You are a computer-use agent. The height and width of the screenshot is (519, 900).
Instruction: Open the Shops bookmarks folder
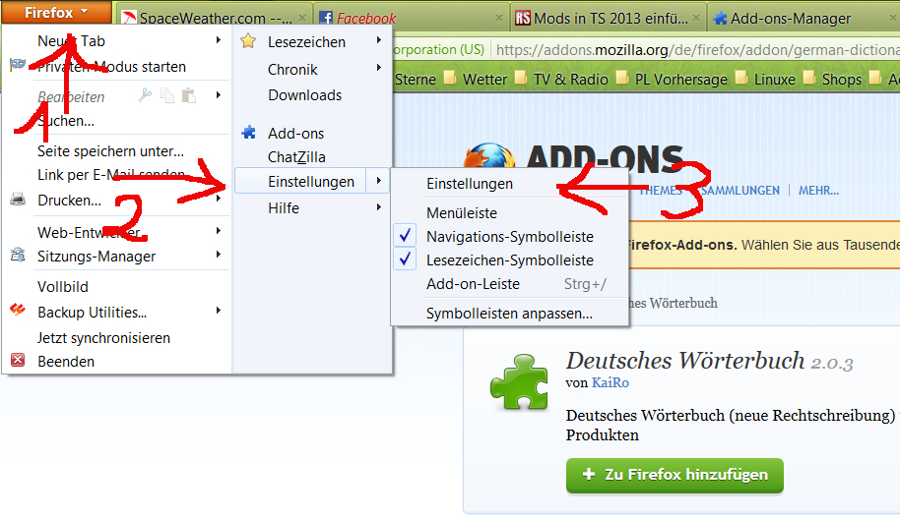(x=832, y=79)
